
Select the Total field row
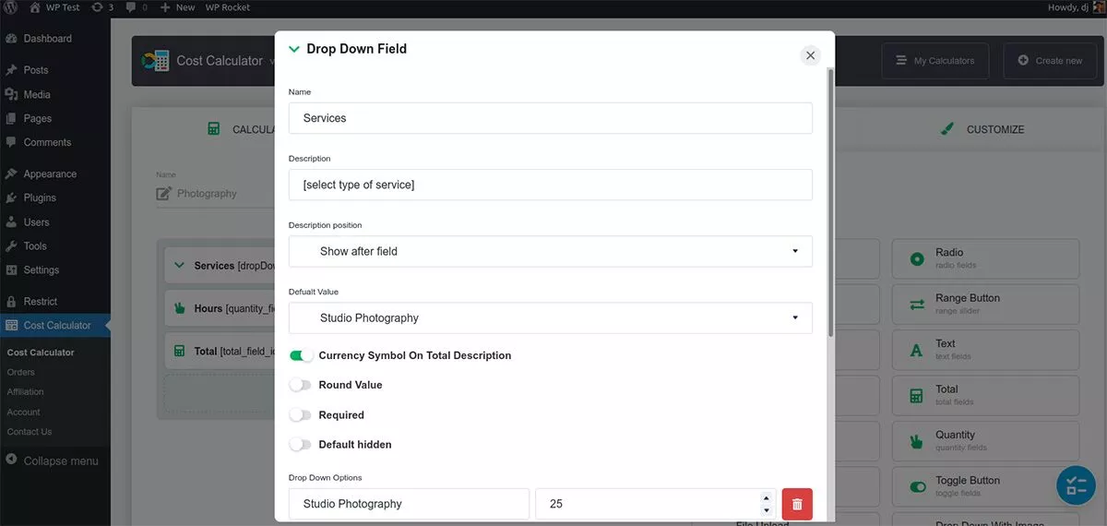(x=221, y=351)
